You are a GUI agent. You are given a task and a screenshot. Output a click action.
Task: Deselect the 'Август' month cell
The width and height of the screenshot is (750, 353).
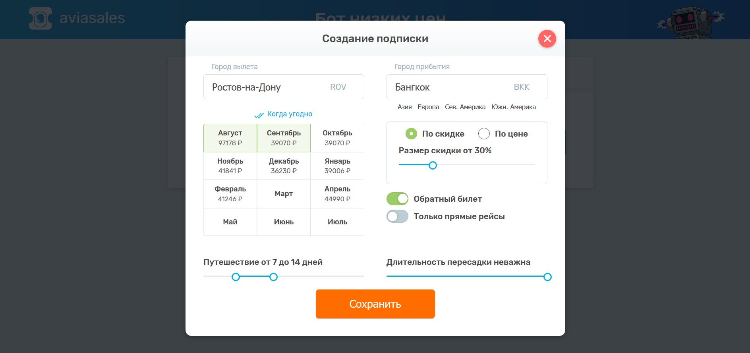(230, 138)
